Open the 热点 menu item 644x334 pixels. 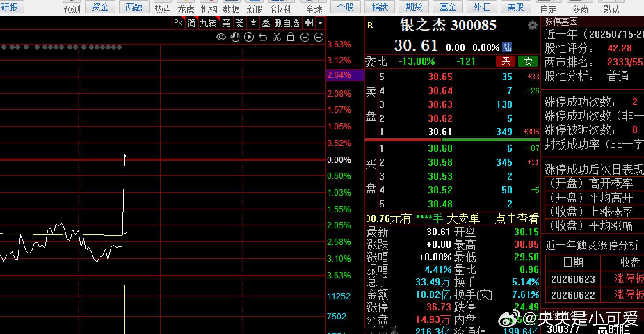tap(163, 9)
